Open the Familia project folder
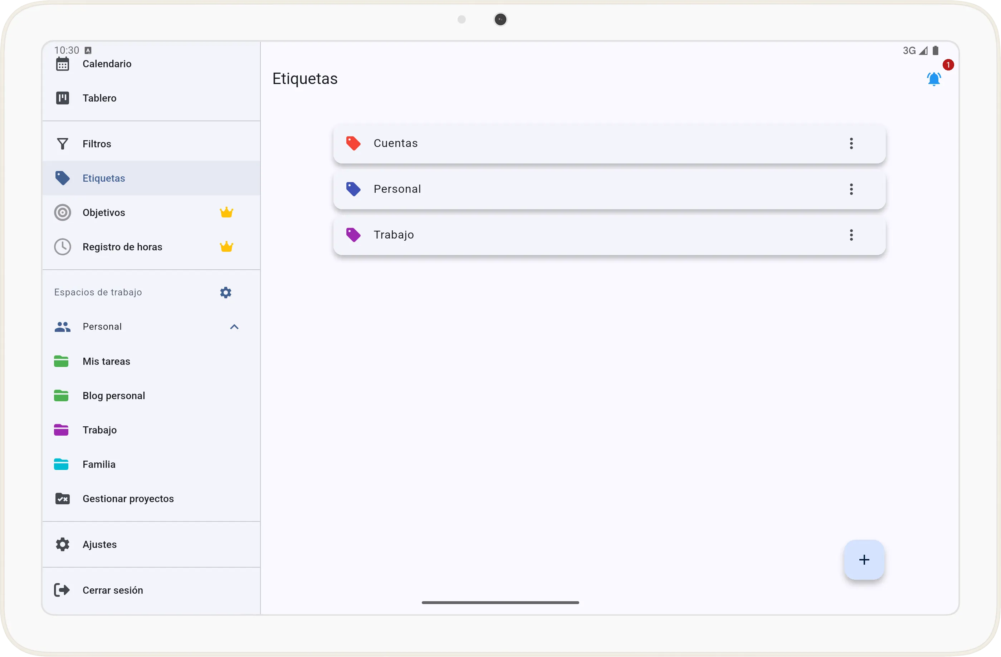The image size is (1001, 657). 99,465
